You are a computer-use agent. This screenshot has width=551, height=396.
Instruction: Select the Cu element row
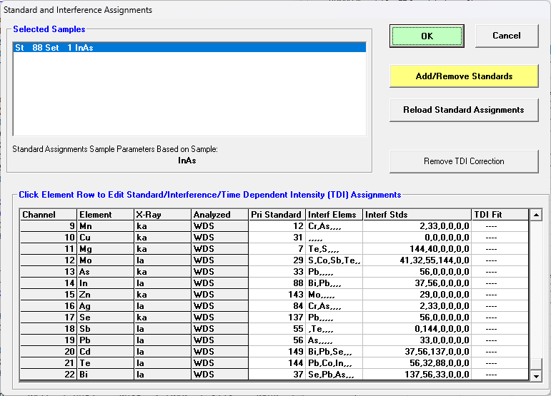(104, 238)
